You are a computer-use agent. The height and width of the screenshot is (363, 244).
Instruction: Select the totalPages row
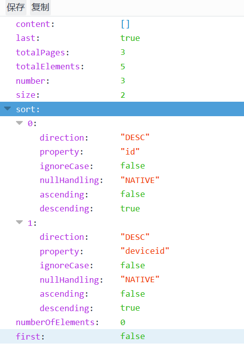[122, 52]
